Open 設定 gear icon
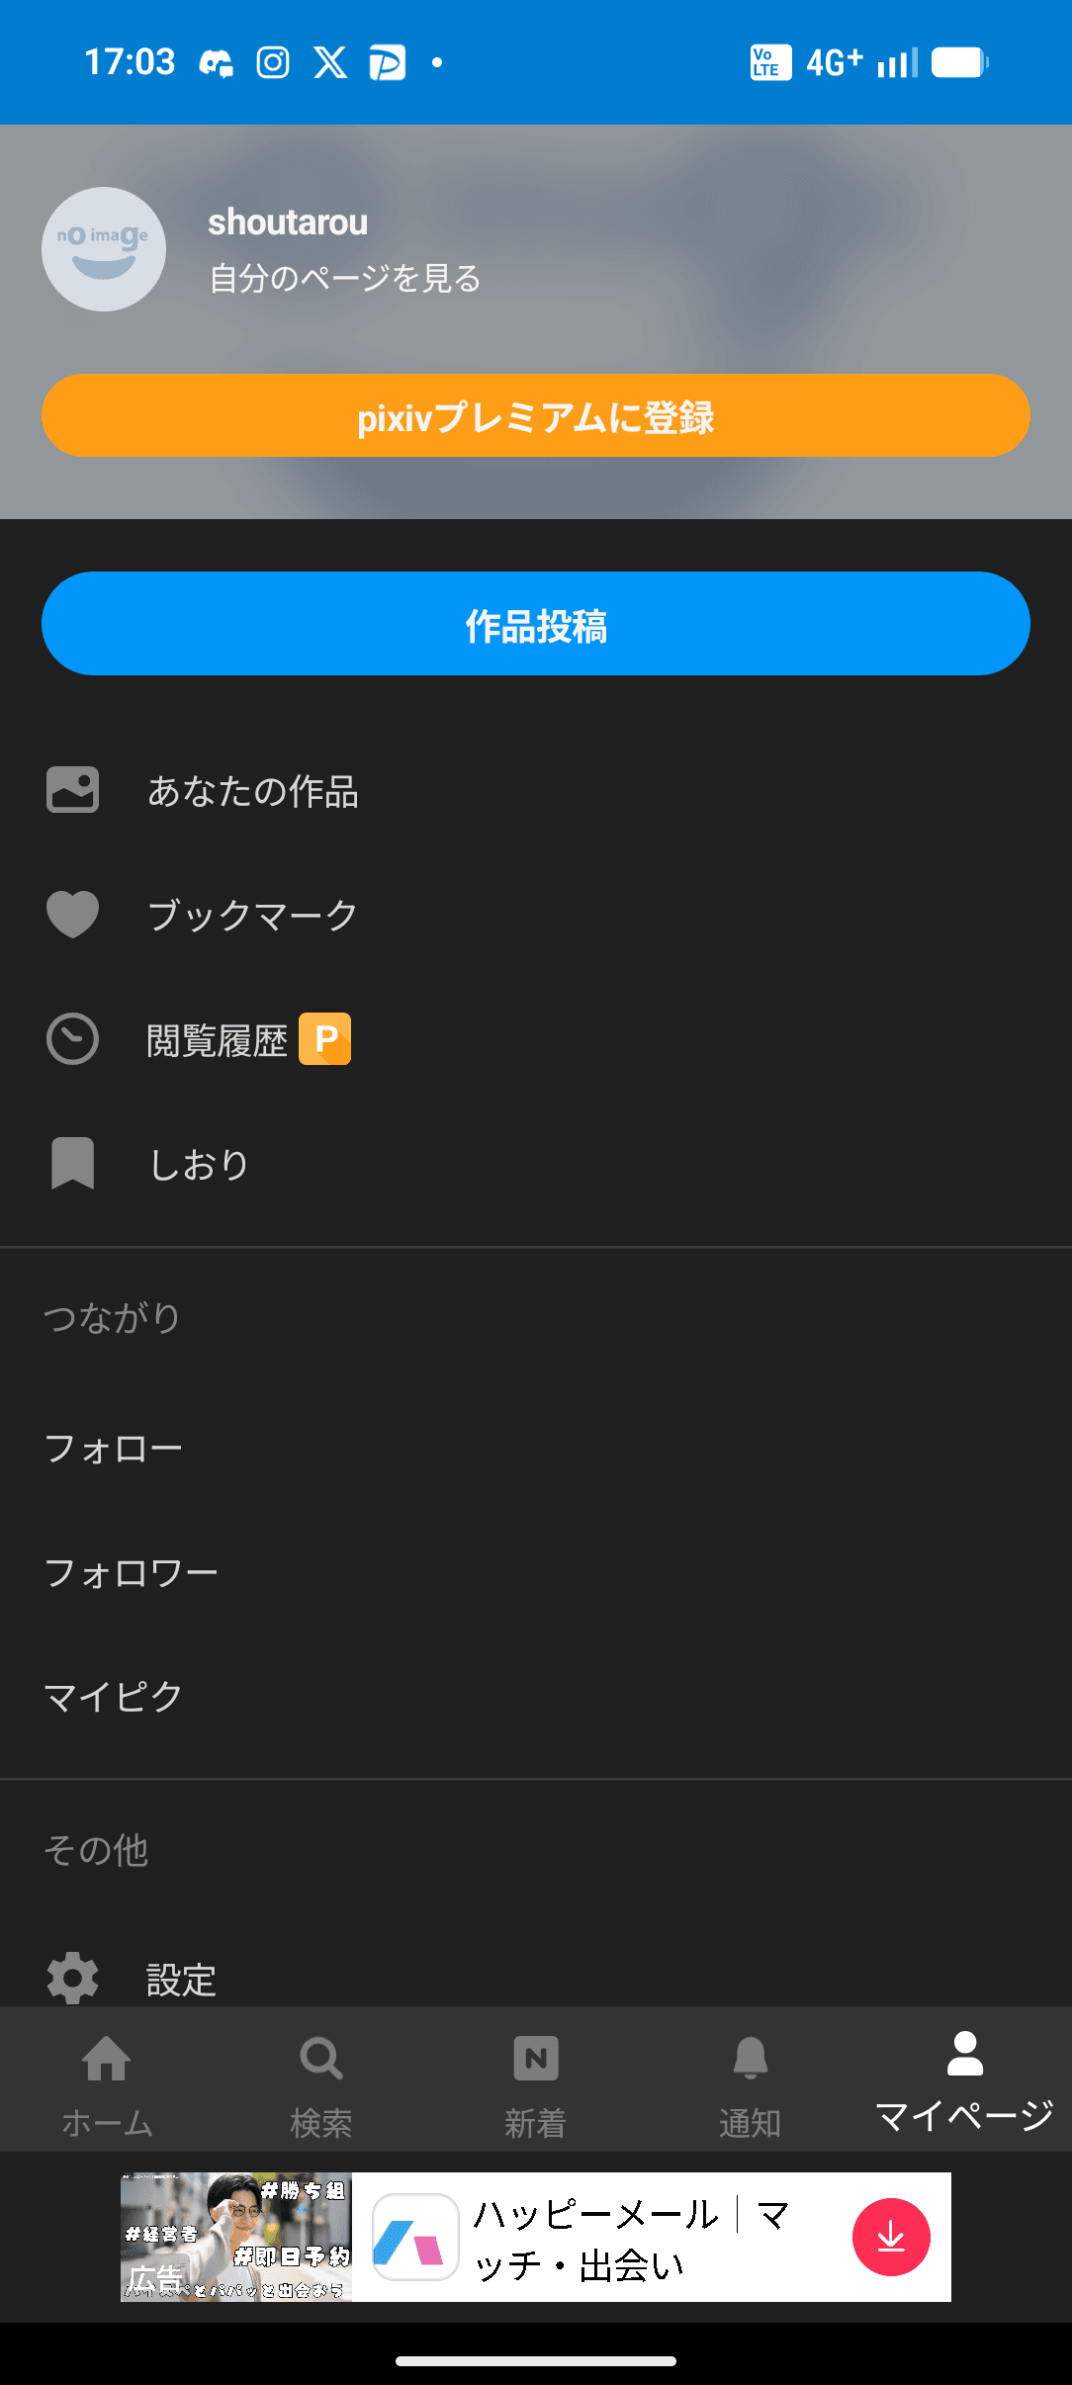Screen dimensions: 1072x2385 73,1979
